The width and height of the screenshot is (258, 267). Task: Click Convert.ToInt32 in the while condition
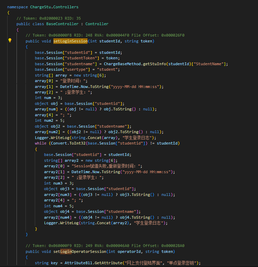(68, 143)
